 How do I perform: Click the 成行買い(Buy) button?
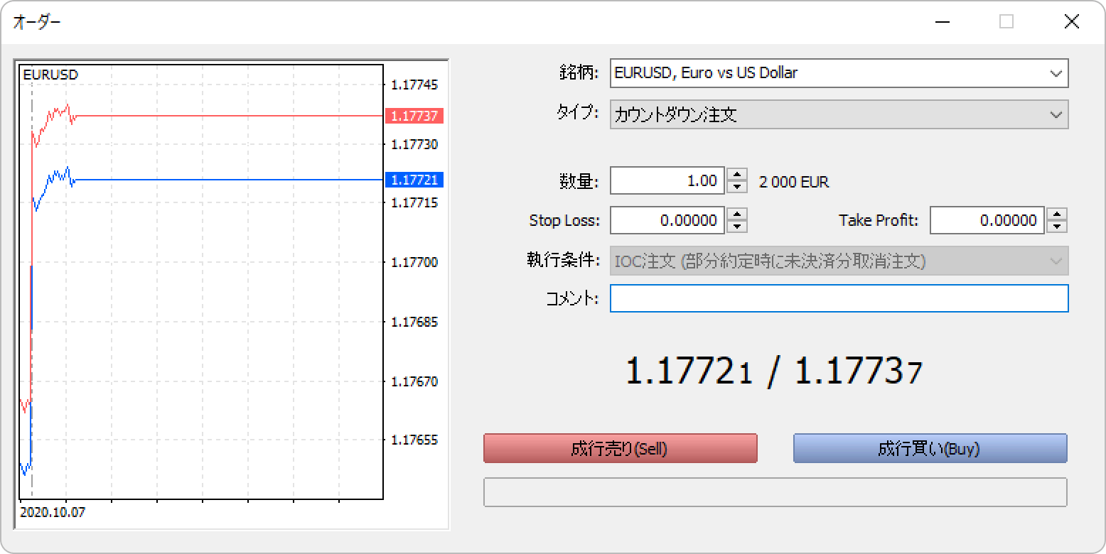point(930,448)
